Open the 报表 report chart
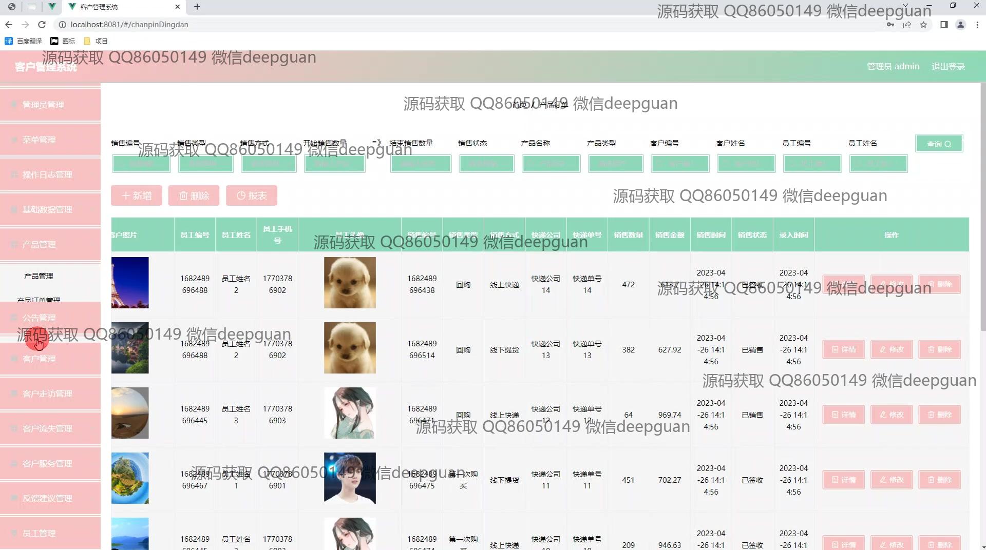 [251, 195]
